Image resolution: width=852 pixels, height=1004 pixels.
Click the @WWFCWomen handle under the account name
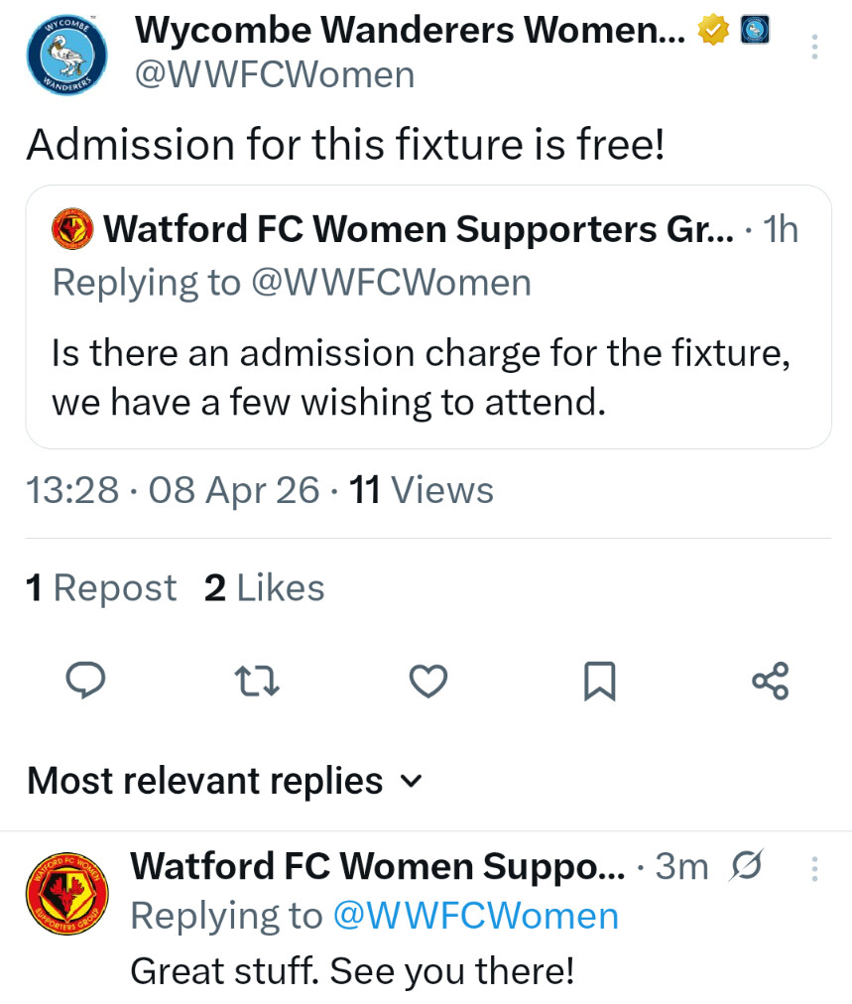tap(275, 75)
